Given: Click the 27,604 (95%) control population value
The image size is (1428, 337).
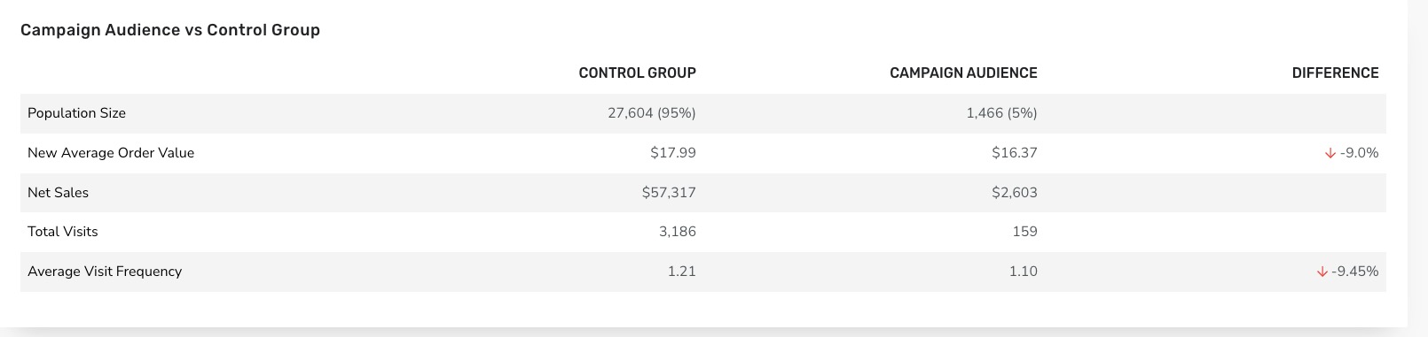Looking at the screenshot, I should pos(652,113).
